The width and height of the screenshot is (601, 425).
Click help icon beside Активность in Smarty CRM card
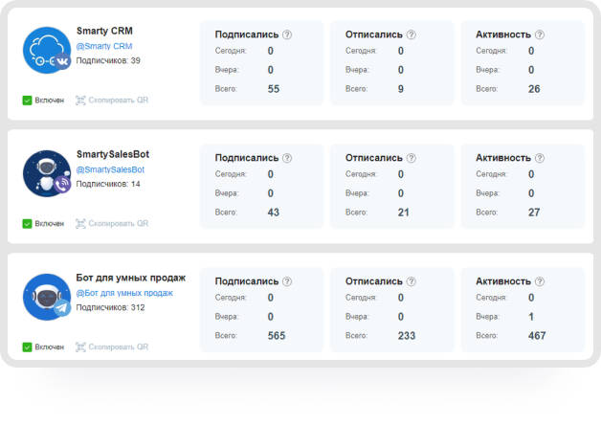(x=540, y=34)
